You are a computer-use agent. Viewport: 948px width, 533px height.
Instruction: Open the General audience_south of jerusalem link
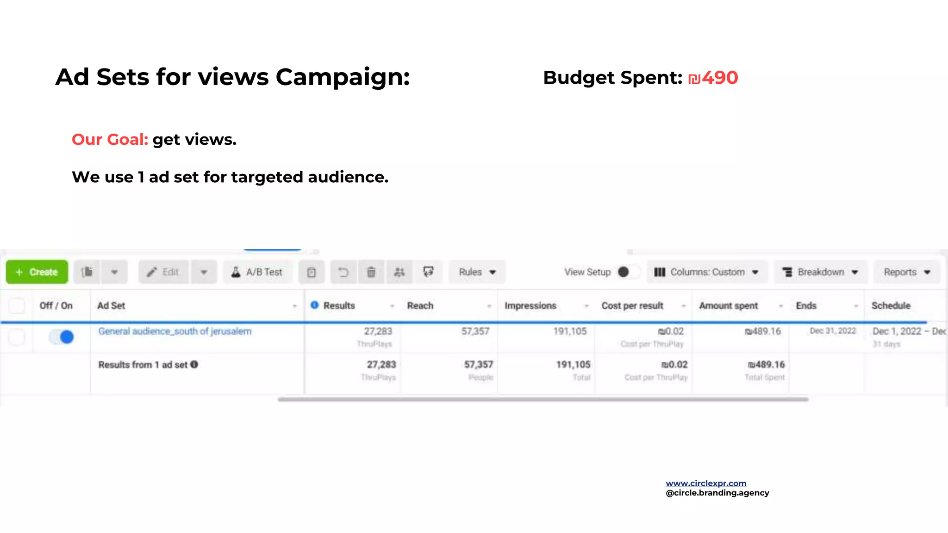pos(175,331)
